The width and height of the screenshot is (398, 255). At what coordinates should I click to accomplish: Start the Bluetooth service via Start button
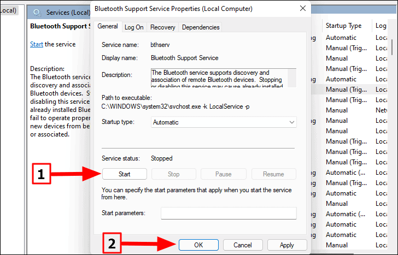click(125, 174)
